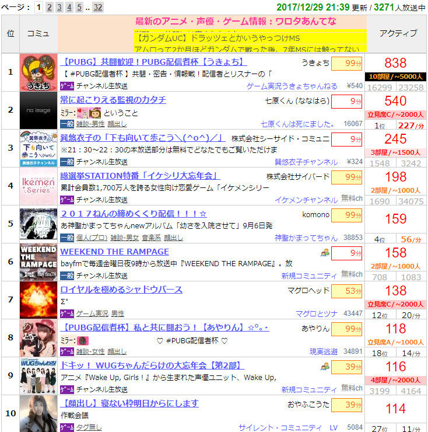Open the Ikemen Series thumbnail
The width and height of the screenshot is (428, 432).
(38, 186)
